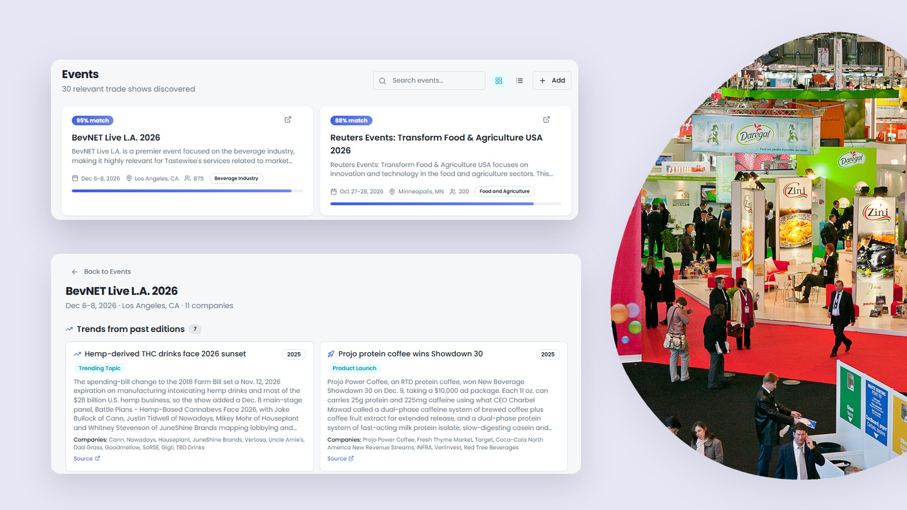The height and width of the screenshot is (510, 907).
Task: Open Source link on Hemp-derived THC card
Action: tap(87, 458)
